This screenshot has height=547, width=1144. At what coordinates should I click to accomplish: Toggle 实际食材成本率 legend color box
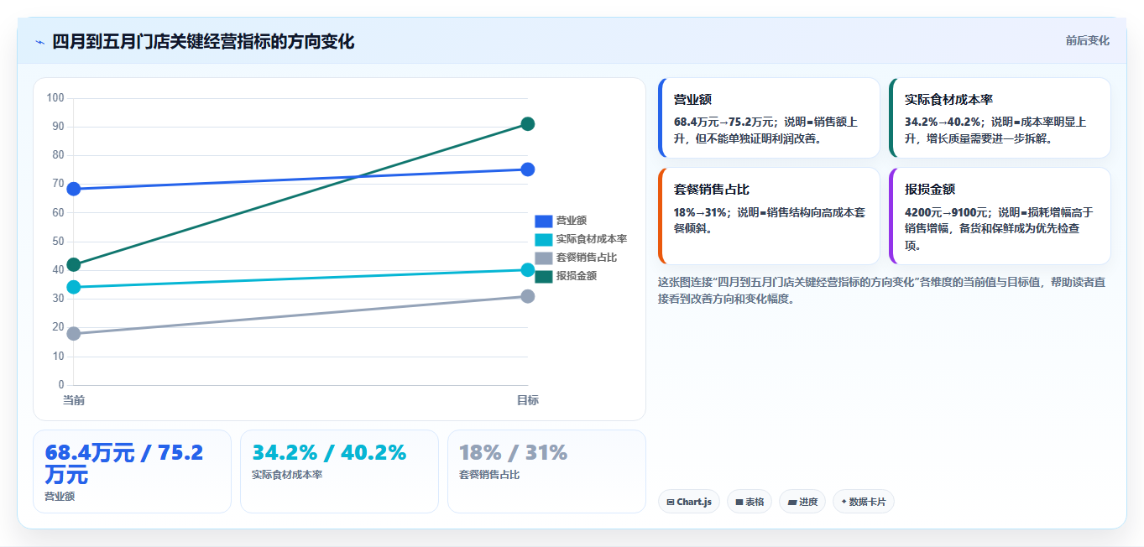pyautogui.click(x=544, y=239)
